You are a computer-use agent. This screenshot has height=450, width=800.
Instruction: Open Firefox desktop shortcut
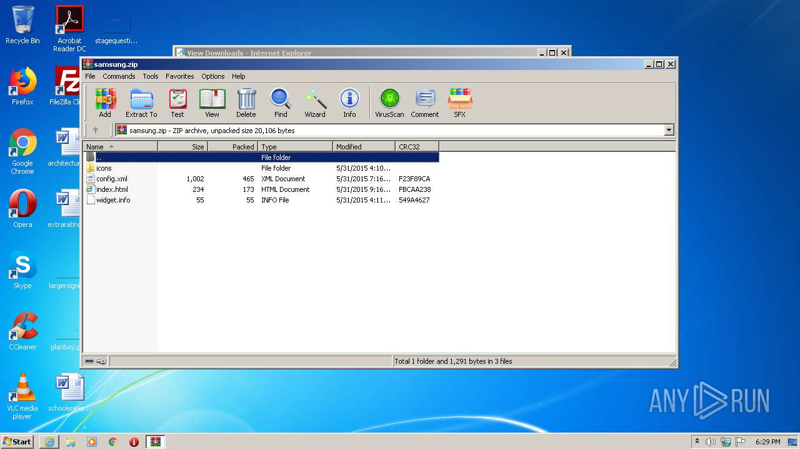click(22, 86)
